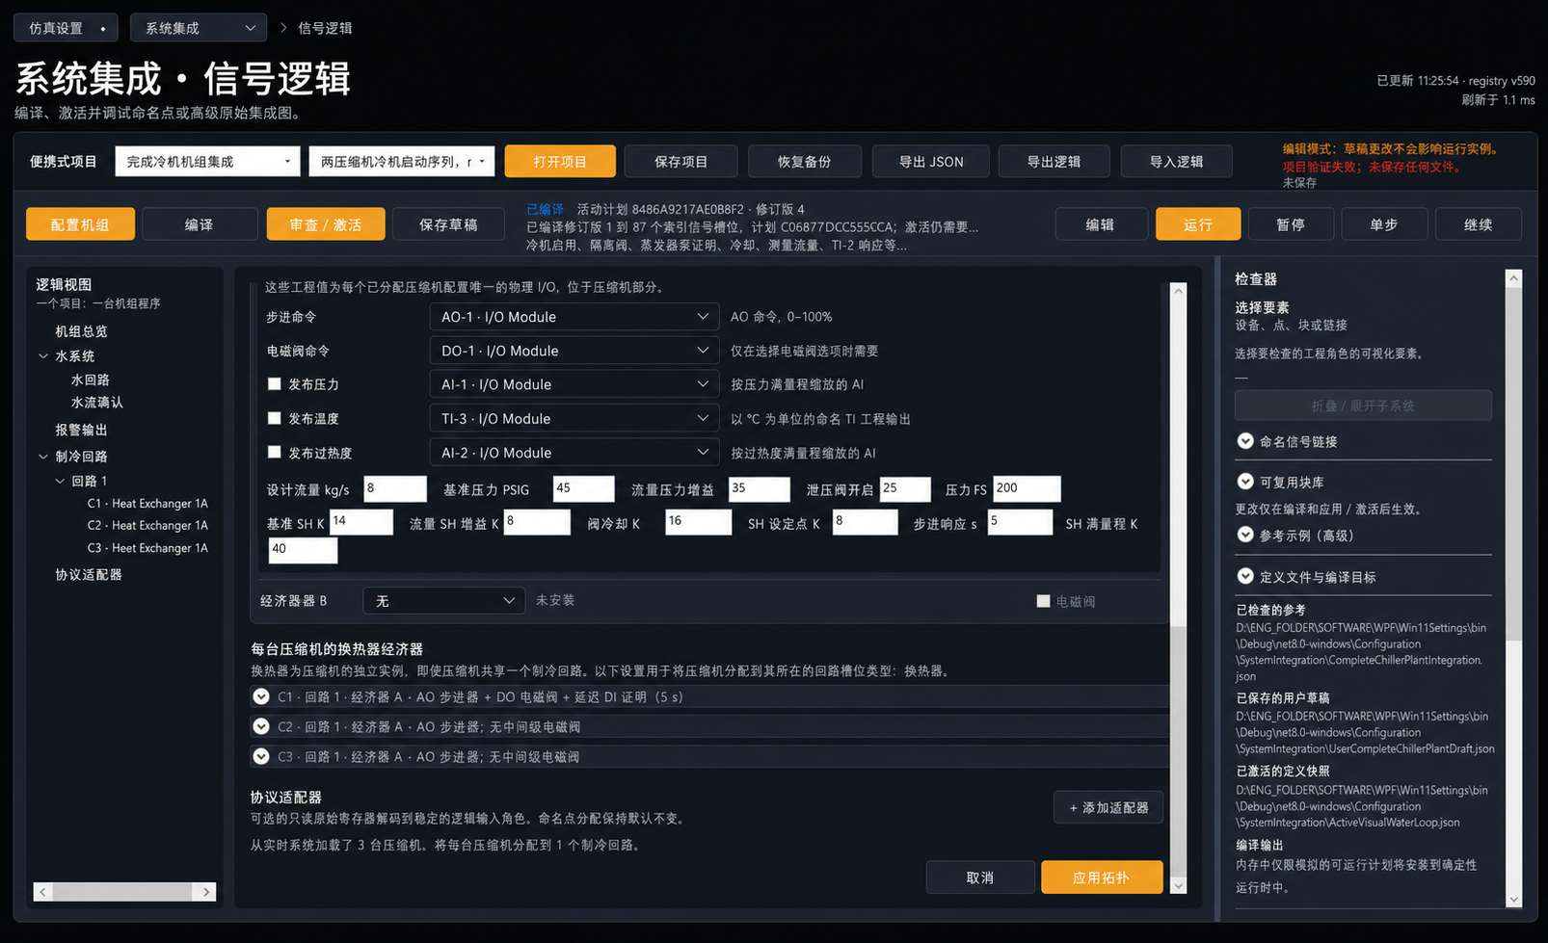
Task: Open the AI-1 I/O Module dropdown
Action: tap(574, 384)
